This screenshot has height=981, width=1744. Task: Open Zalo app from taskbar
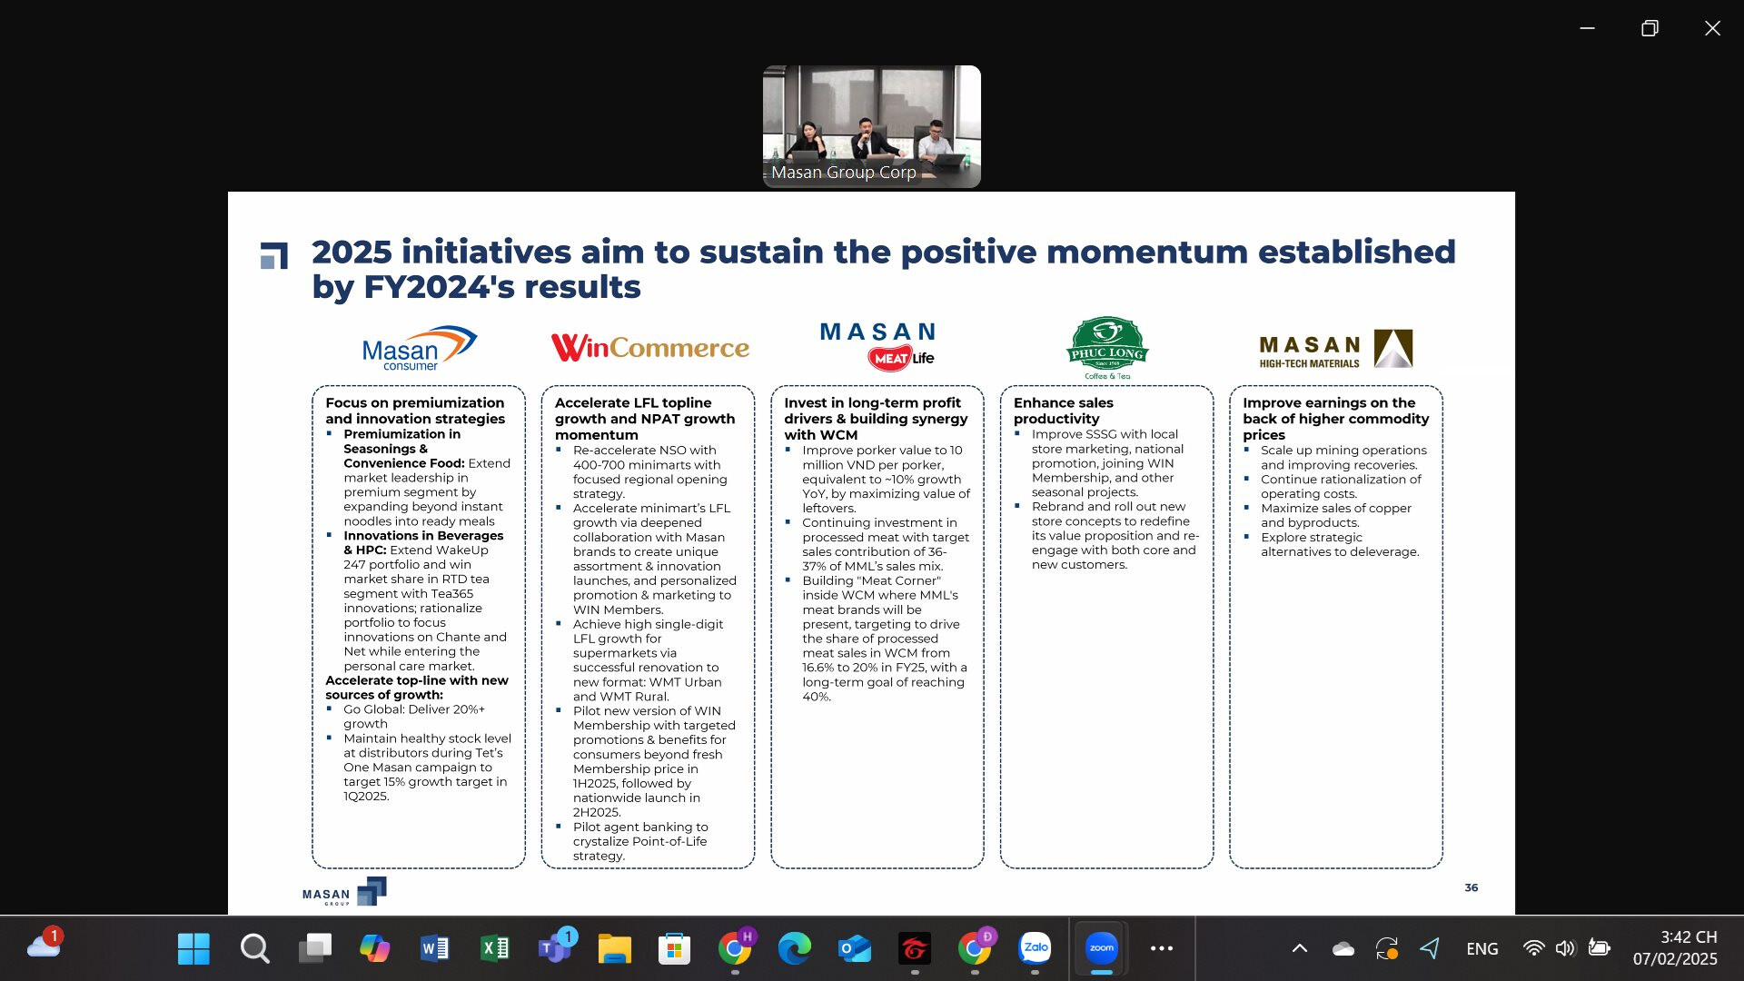pyautogui.click(x=1035, y=948)
